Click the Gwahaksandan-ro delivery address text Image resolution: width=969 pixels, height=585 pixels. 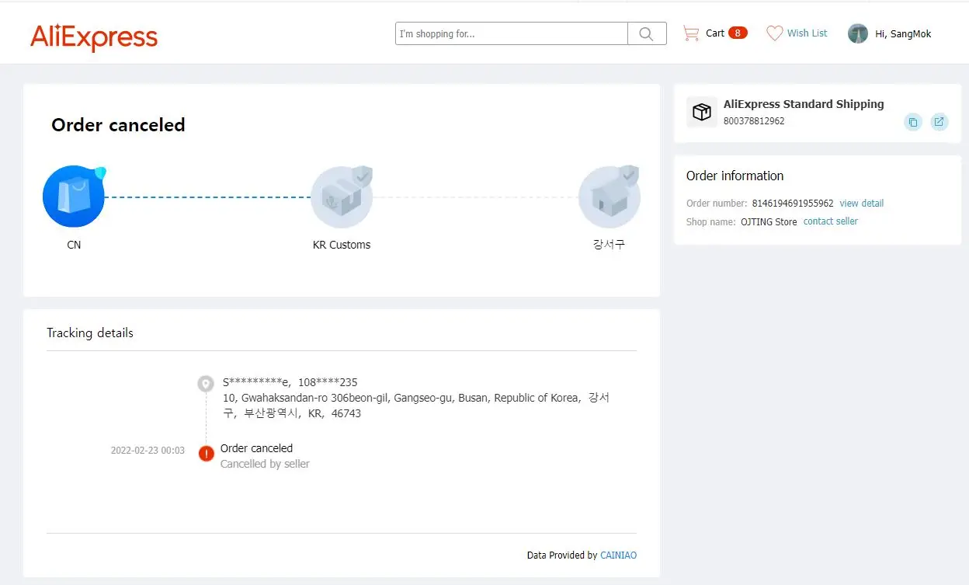[x=415, y=406]
